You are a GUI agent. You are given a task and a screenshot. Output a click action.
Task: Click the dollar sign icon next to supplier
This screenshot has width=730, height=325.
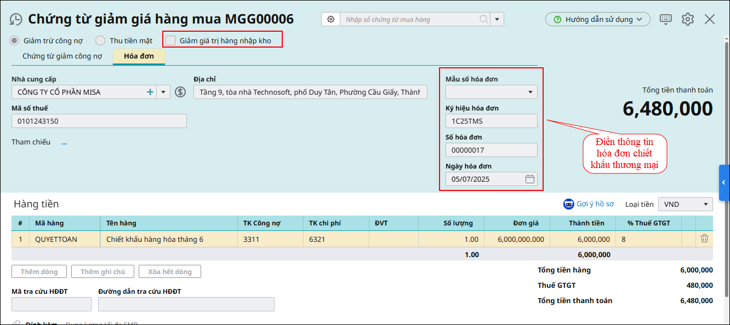(180, 92)
